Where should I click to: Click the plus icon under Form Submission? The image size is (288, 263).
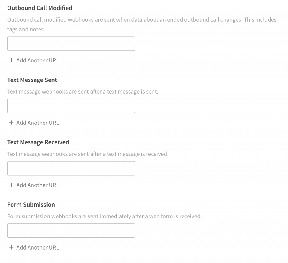coord(11,247)
